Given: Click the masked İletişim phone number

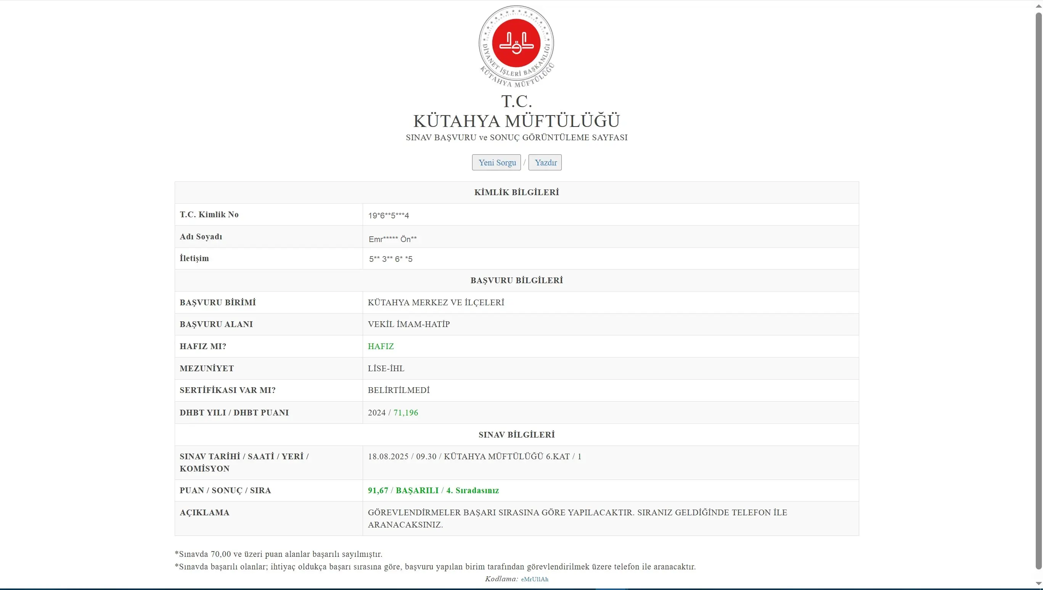Looking at the screenshot, I should (x=391, y=259).
